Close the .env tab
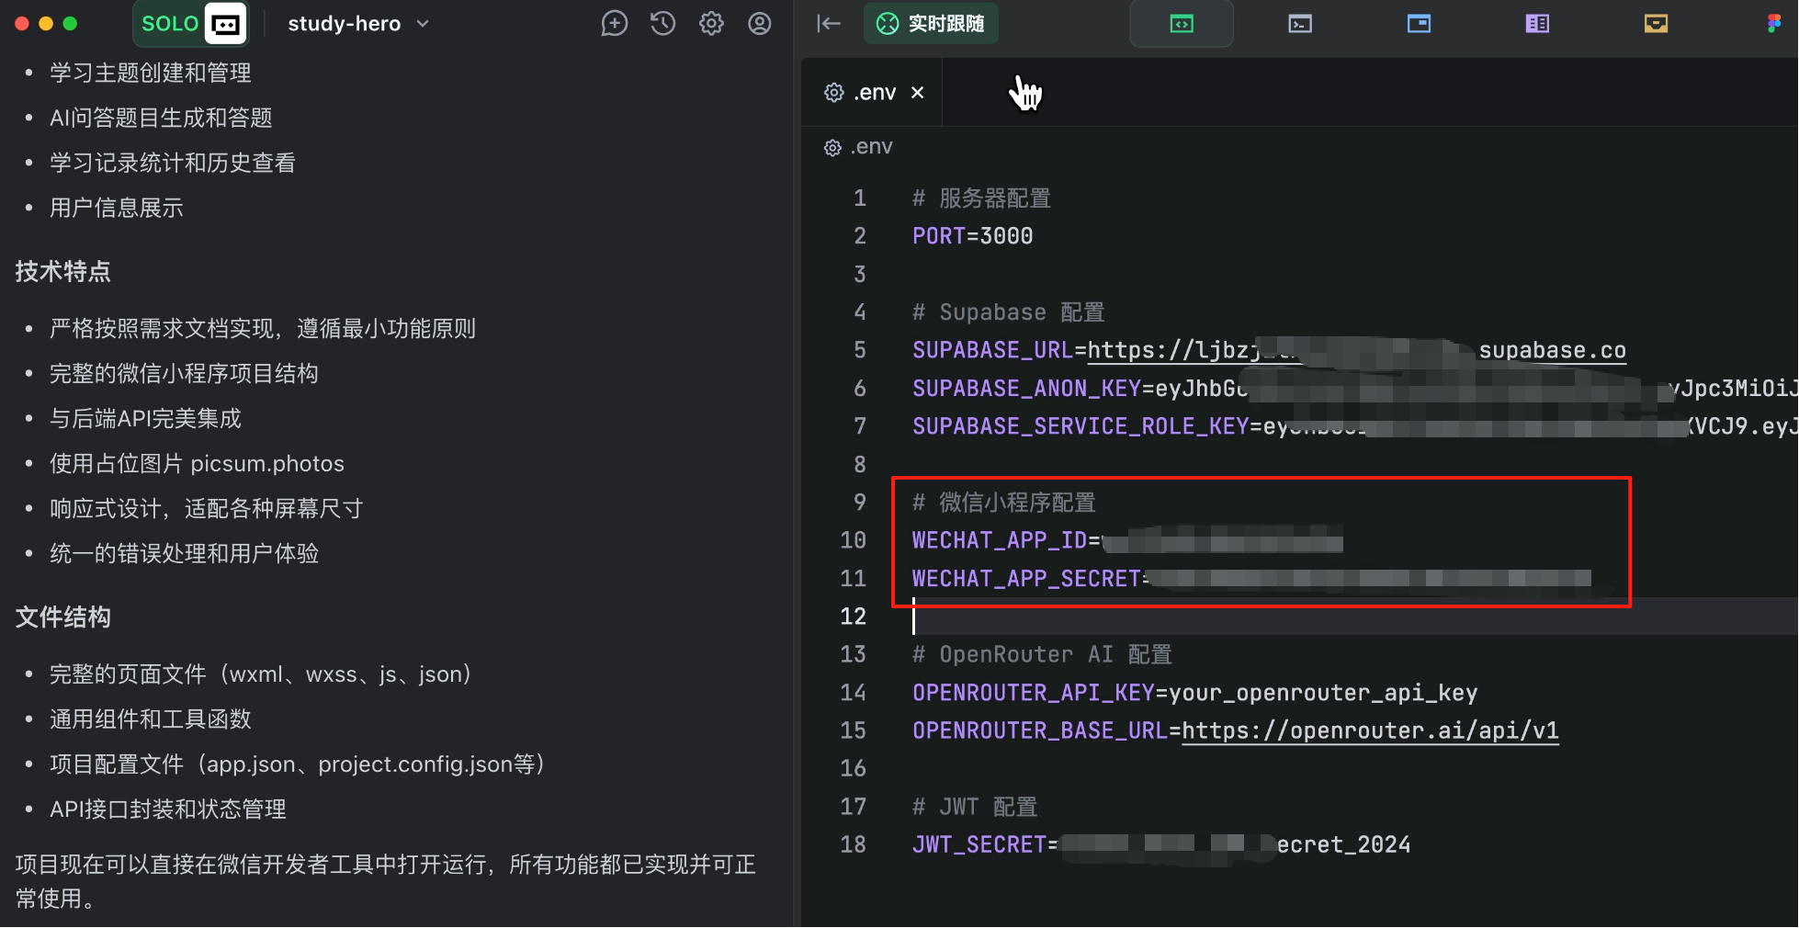Screen dimensions: 1799x928 pyautogui.click(x=917, y=93)
